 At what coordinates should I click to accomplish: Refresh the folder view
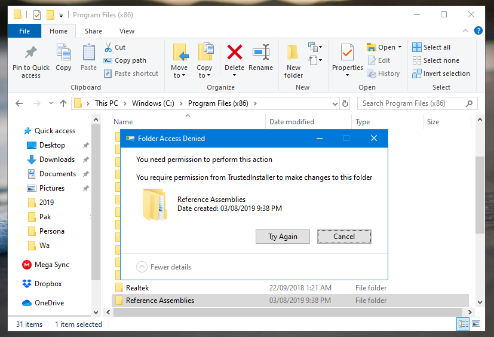pyautogui.click(x=345, y=103)
